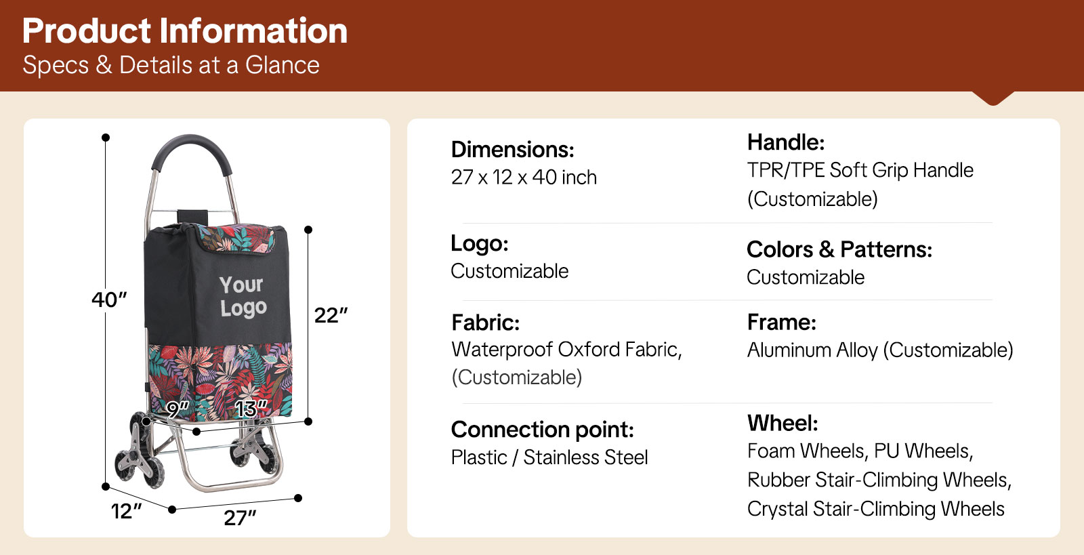Image resolution: width=1084 pixels, height=555 pixels.
Task: Click the "Aluminum Alloy (Customizable)" text
Action: [879, 350]
